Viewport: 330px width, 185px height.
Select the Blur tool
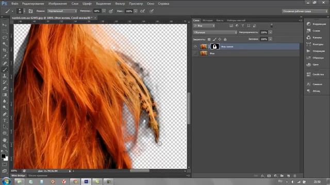[5, 101]
